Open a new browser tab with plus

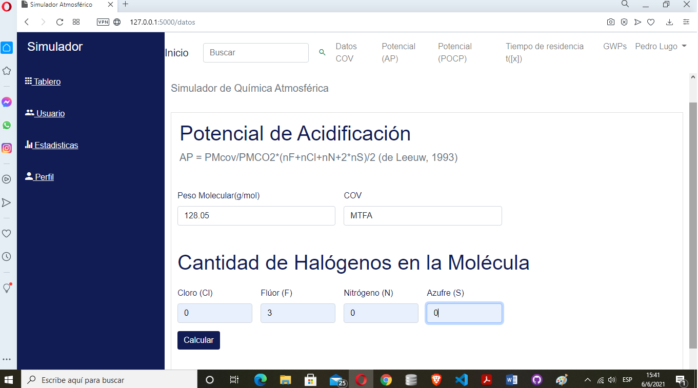tap(125, 4)
